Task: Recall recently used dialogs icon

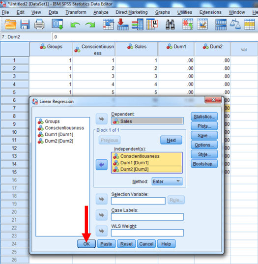Action: (57, 24)
